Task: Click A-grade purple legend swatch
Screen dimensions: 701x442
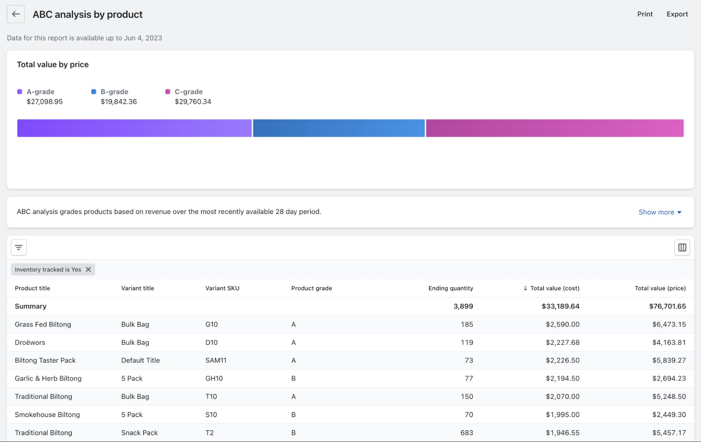Action: point(20,92)
